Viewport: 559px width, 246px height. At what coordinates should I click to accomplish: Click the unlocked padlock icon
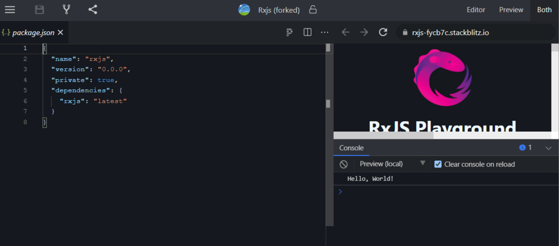313,10
